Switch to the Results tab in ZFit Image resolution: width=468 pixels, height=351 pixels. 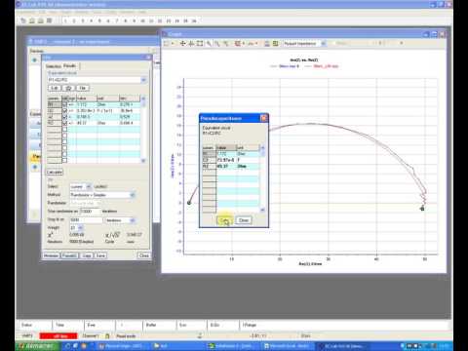tap(69, 65)
